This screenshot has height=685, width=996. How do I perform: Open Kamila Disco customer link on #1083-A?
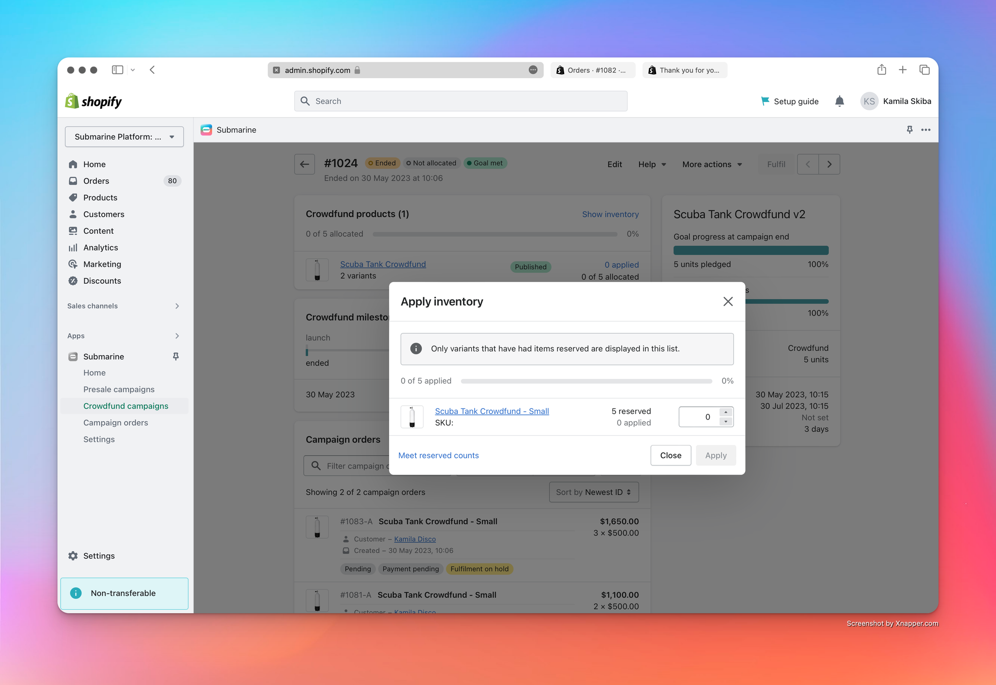(415, 539)
